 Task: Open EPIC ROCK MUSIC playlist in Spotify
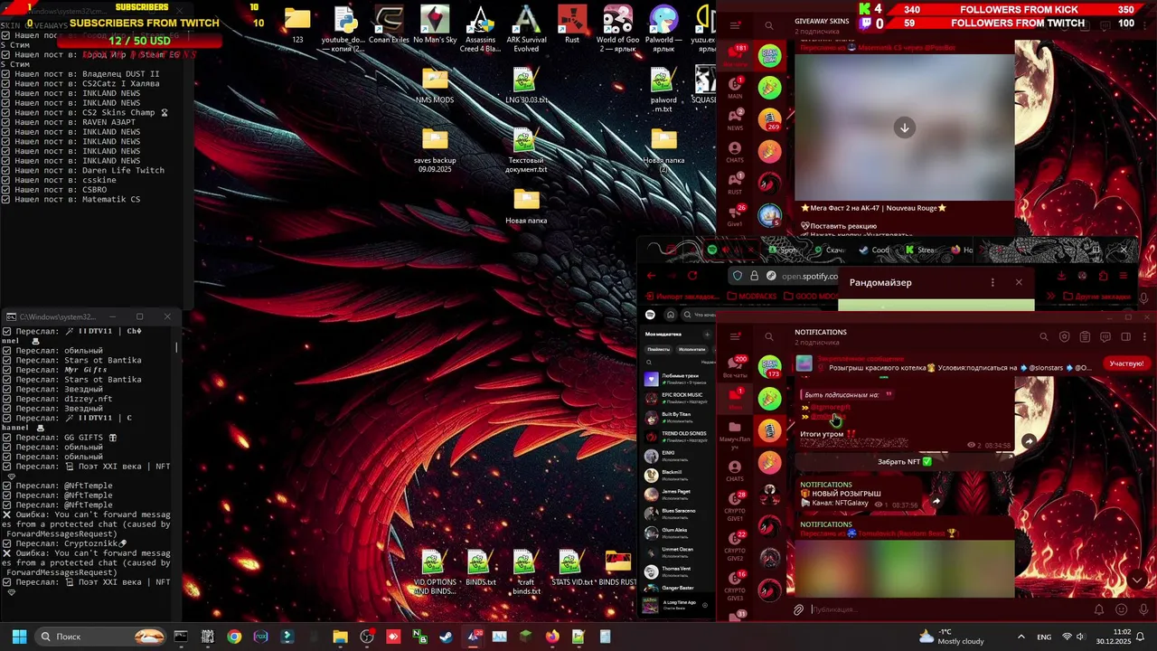click(x=680, y=398)
